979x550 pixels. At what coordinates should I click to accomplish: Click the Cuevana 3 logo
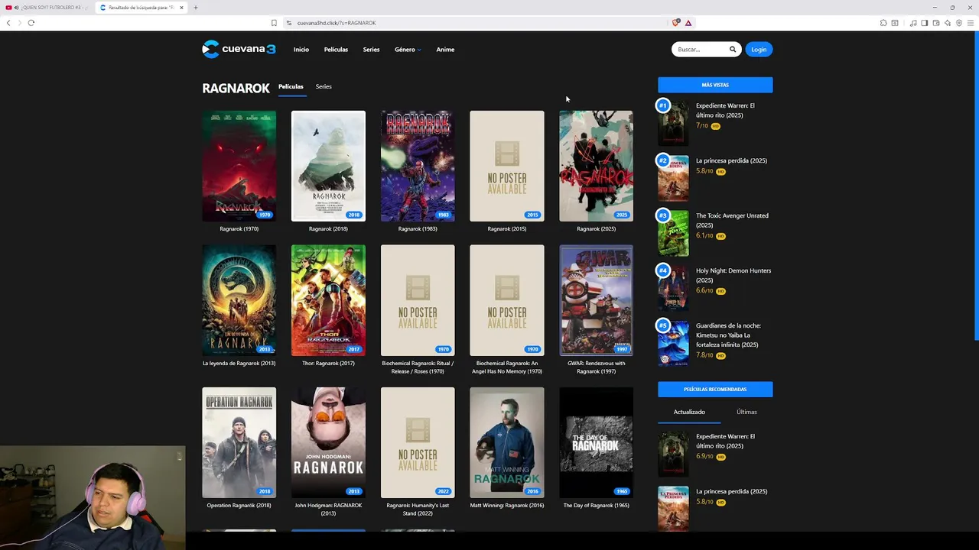239,49
